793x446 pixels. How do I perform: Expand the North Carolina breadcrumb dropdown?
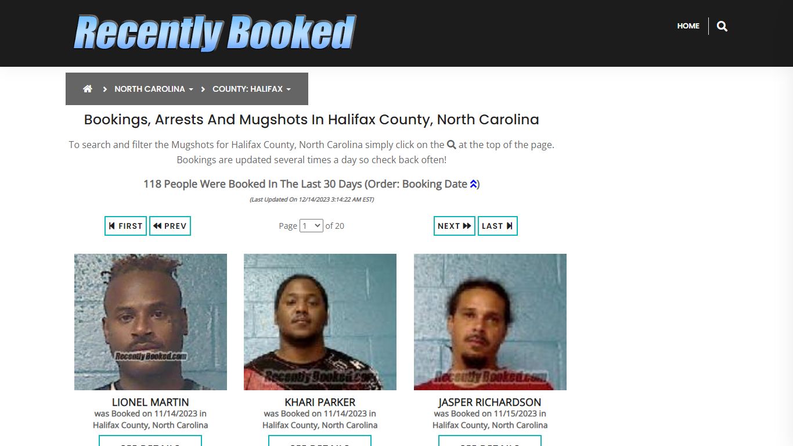pyautogui.click(x=154, y=89)
